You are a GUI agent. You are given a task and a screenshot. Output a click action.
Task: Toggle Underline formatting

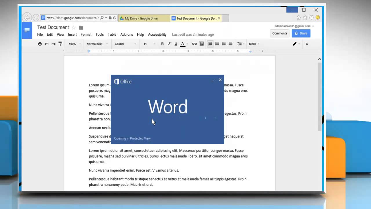(176, 44)
